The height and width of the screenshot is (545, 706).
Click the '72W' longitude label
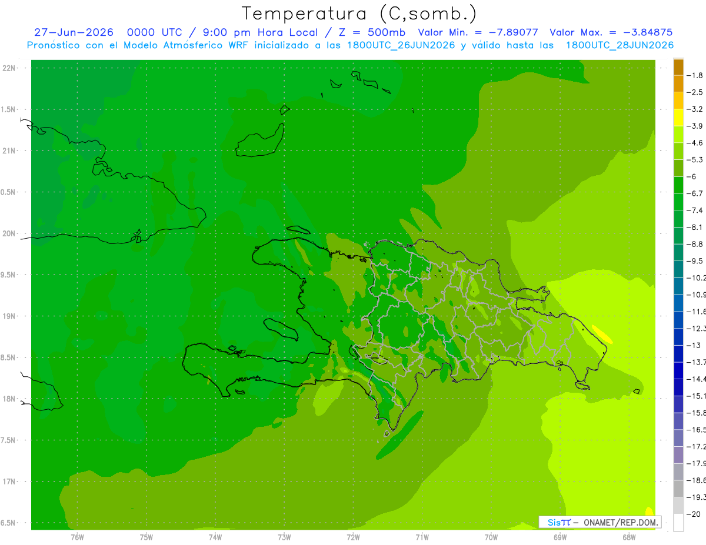tap(353, 537)
